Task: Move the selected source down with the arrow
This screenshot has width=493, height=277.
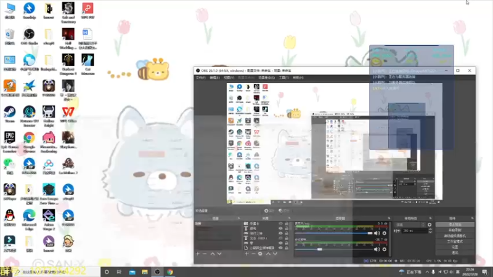Action: 275,254
